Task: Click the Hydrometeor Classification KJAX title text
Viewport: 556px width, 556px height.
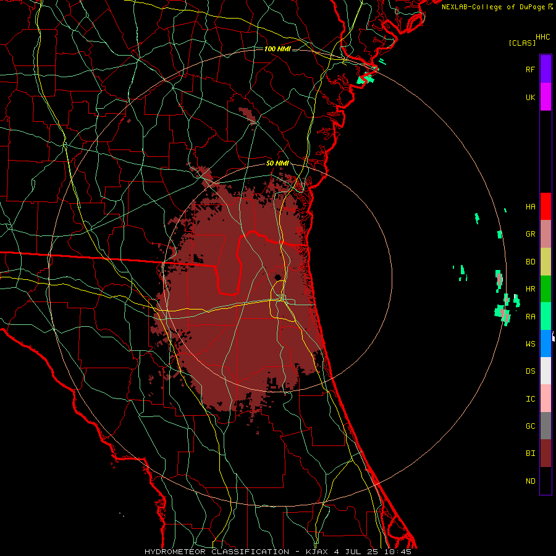Action: coord(278,552)
